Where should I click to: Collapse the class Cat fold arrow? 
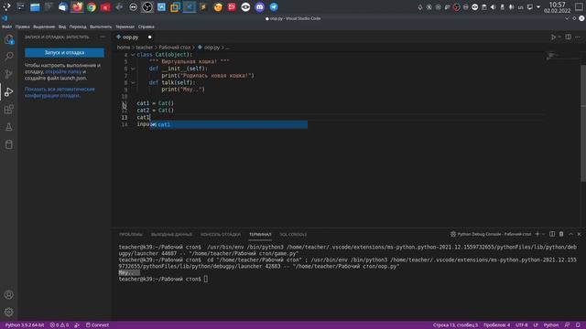coord(133,55)
